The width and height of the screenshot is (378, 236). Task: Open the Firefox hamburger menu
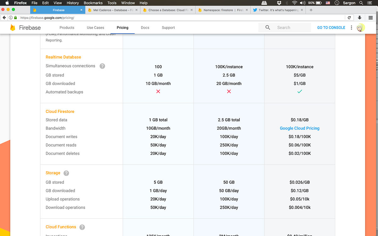370,18
